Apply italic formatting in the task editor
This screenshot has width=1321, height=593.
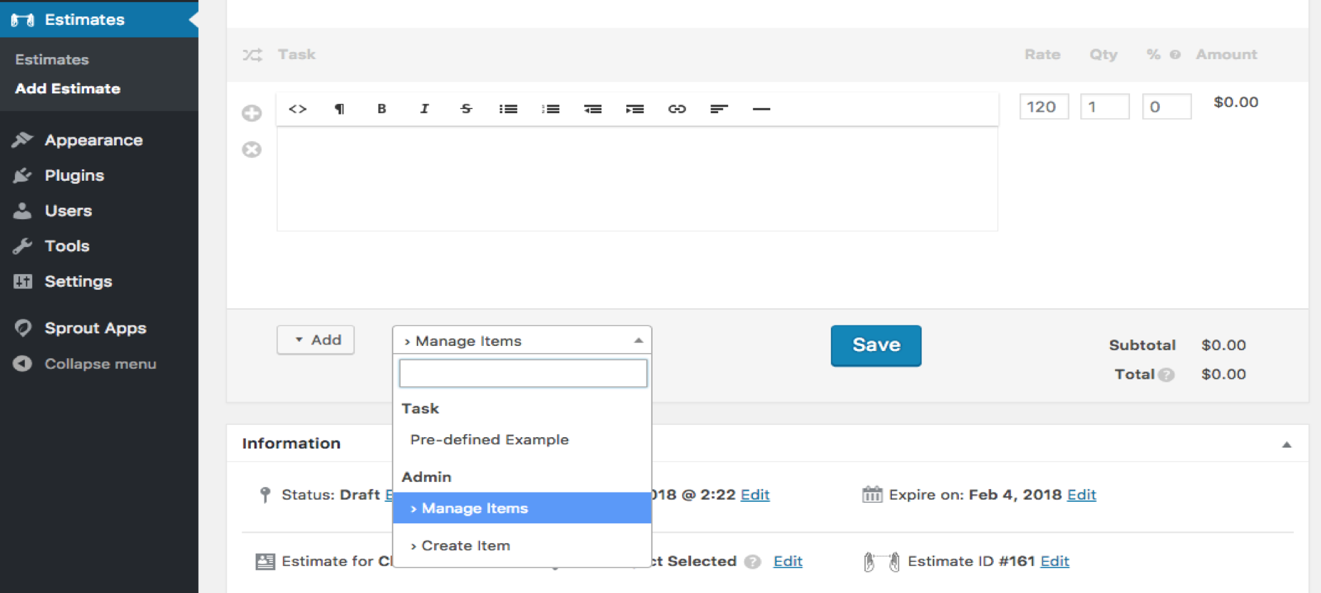tap(424, 109)
